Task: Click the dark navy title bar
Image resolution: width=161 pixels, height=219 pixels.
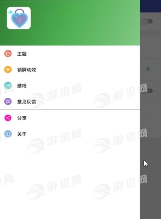Action: (x=151, y=6)
